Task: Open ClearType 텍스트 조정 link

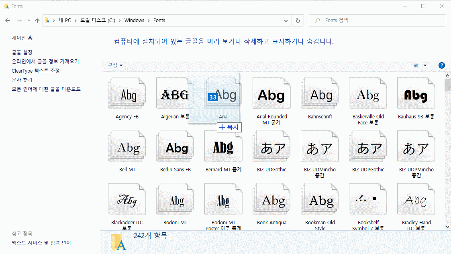Action: (36, 71)
